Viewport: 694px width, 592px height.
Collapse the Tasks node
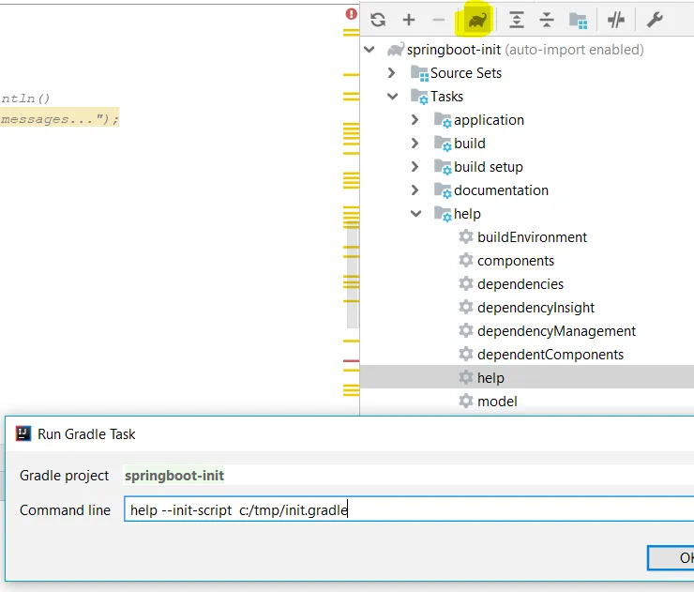click(x=393, y=96)
